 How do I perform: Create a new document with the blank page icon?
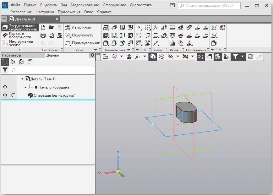(43, 27)
